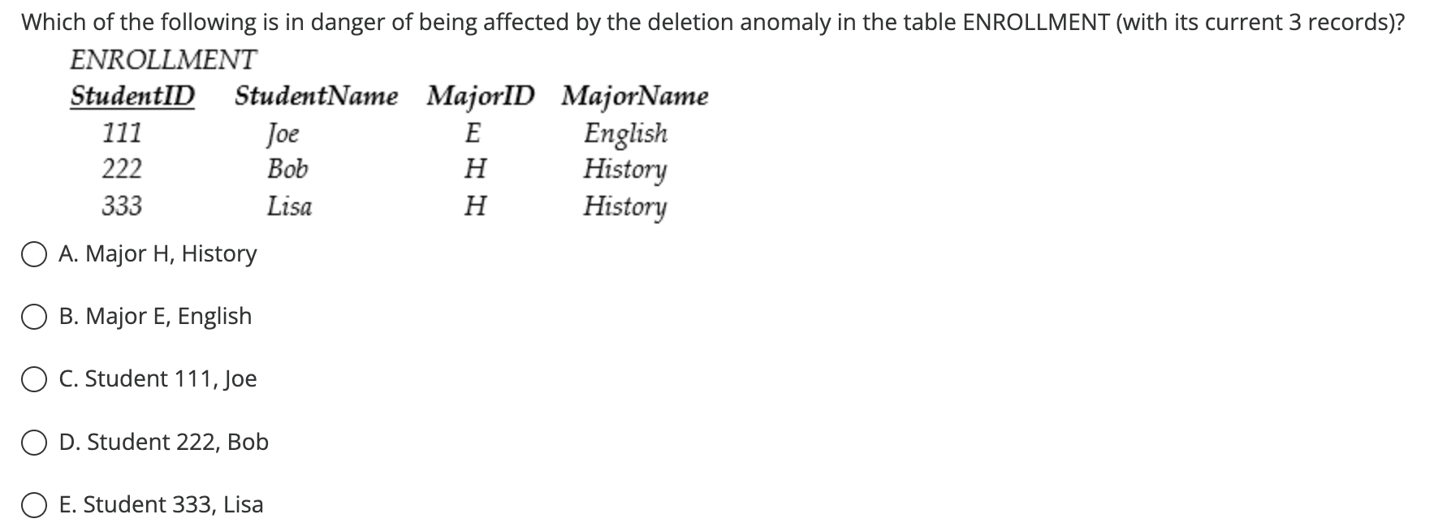Click the option text 'Student 333, Lisa'

click(x=161, y=504)
